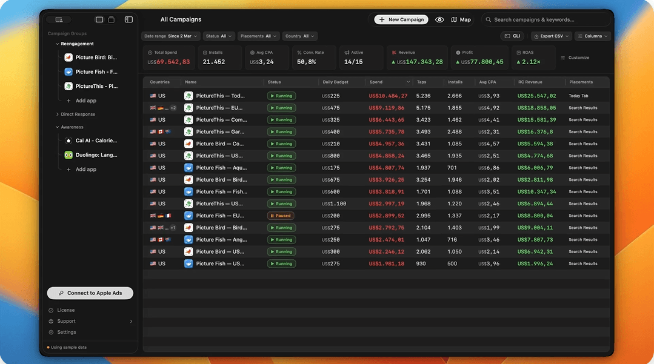Click the account/display icon at sidebar top
Screen dimensions: 654x364
(59, 19)
